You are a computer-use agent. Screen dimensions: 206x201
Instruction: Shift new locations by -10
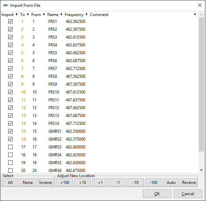(x=136, y=183)
